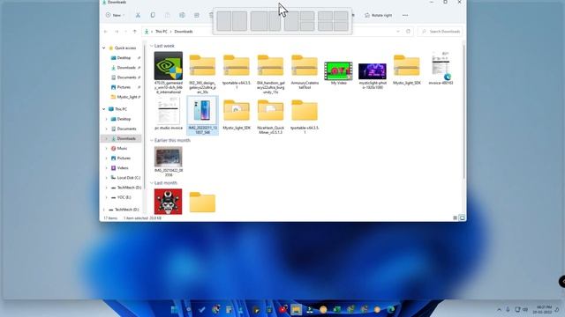Click Downloads in the address breadcrumb

(x=184, y=32)
